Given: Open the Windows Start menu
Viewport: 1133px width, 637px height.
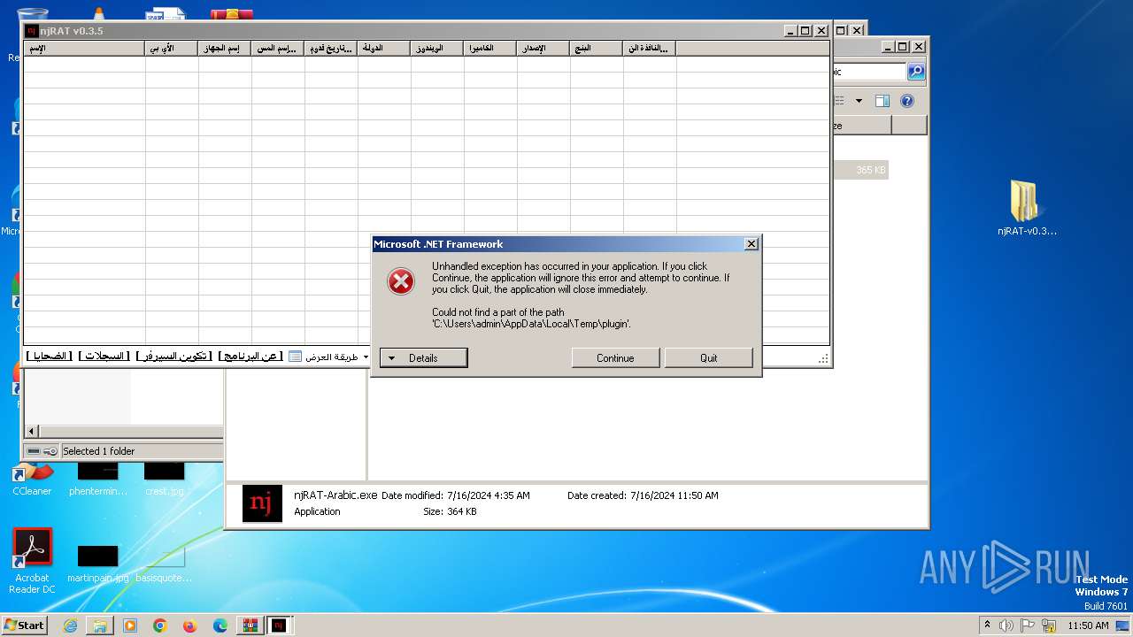Looking at the screenshot, I should (25, 625).
